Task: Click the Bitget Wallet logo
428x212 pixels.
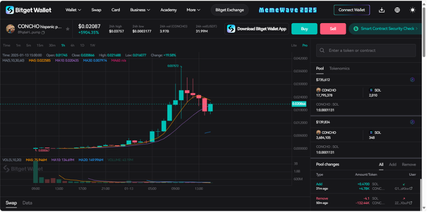Action: pos(28,10)
